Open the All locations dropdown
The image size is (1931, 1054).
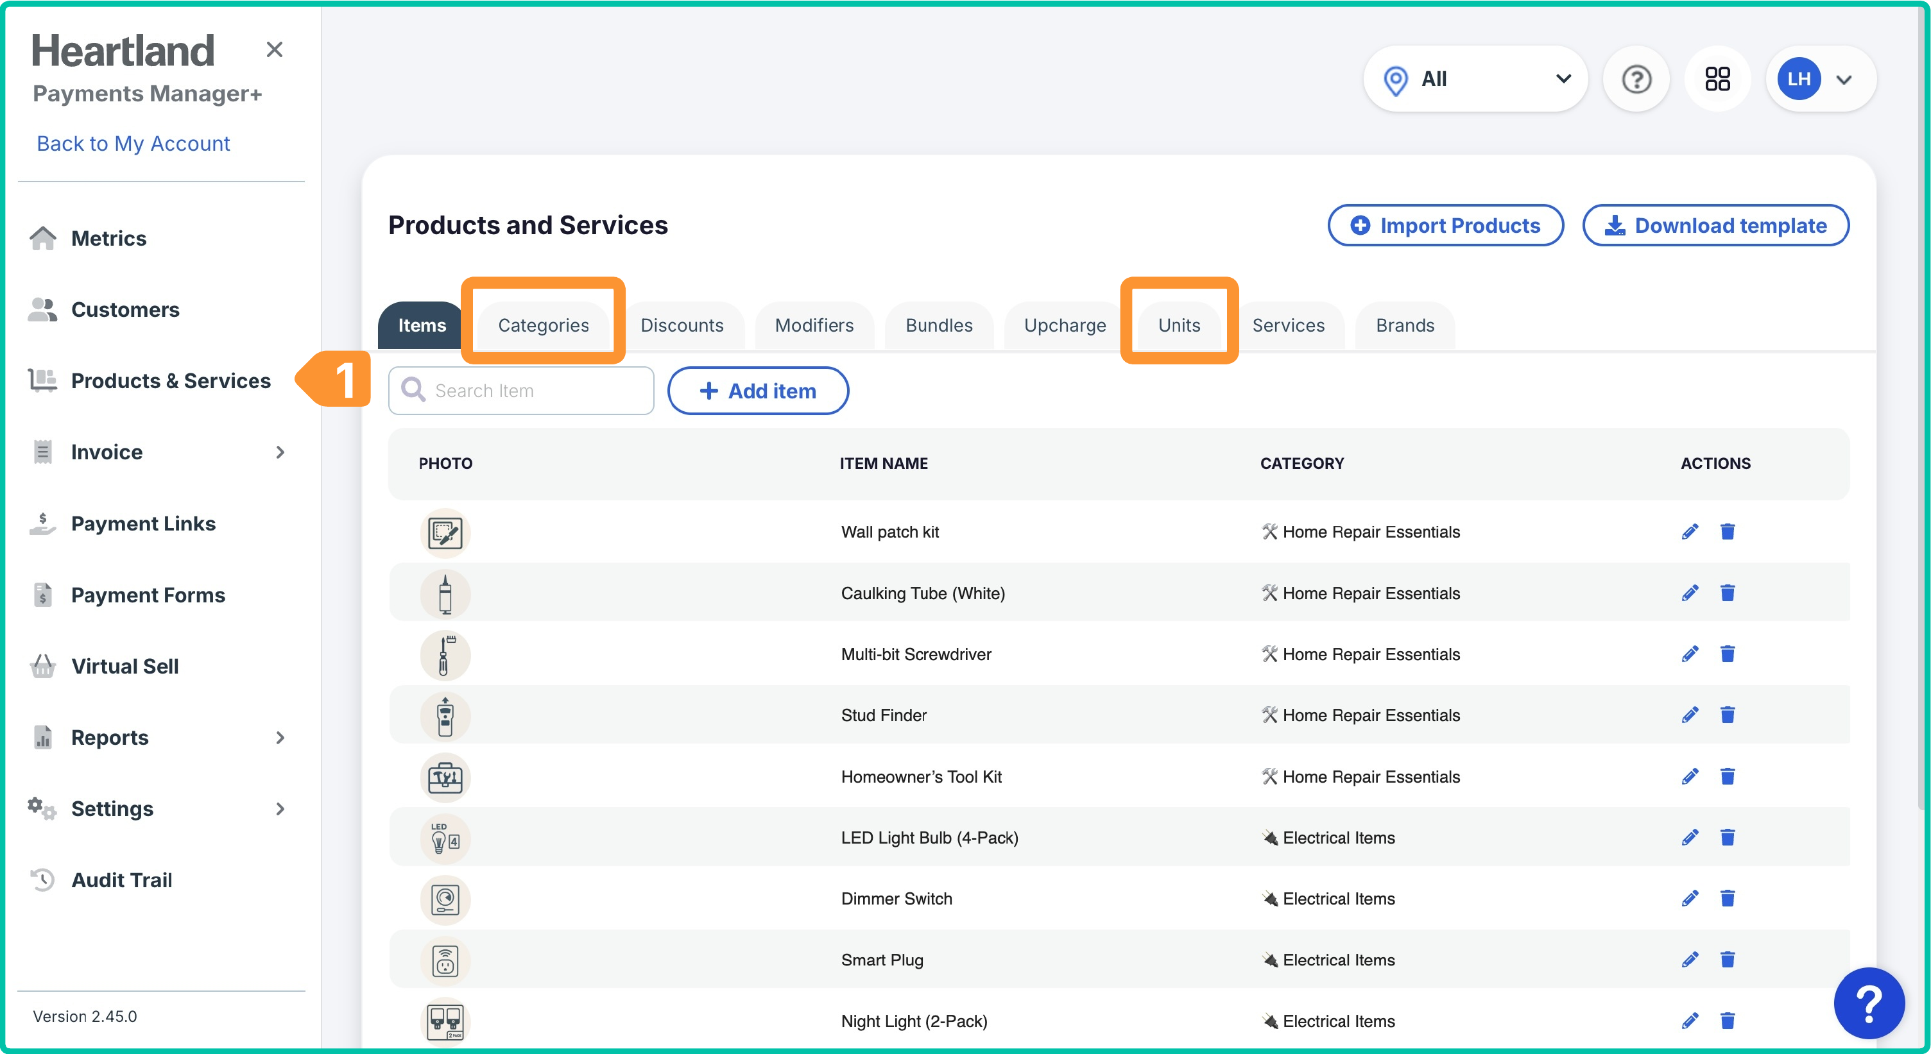click(1475, 79)
